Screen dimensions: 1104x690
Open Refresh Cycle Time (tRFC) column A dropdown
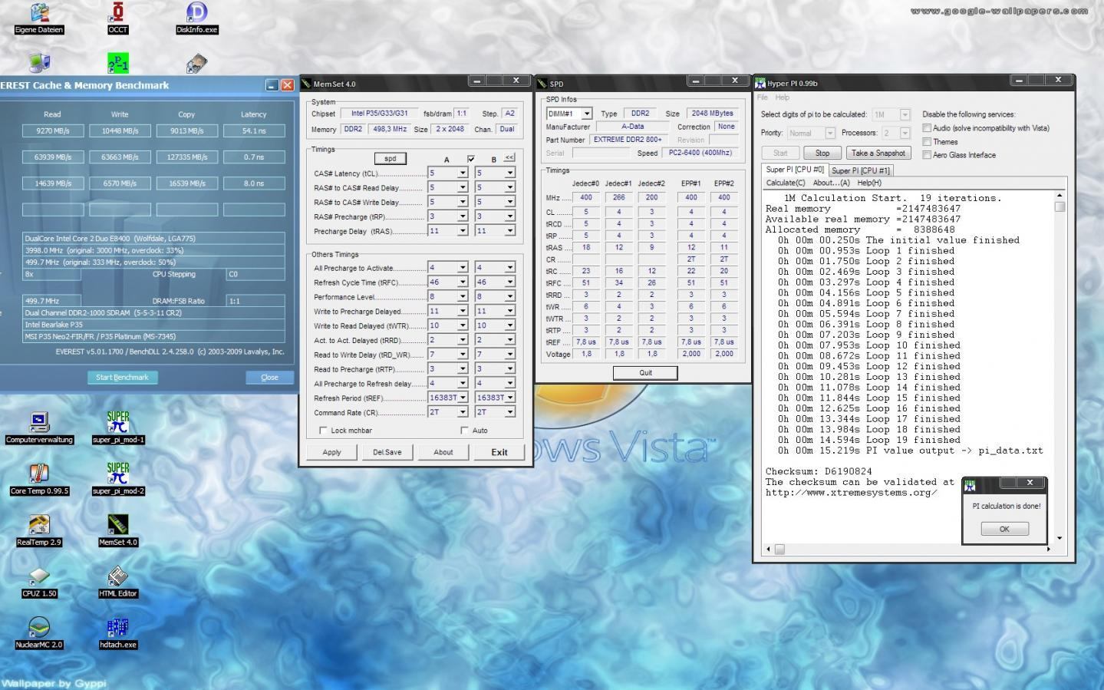[463, 282]
